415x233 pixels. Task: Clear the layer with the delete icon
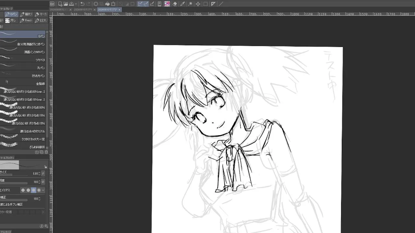(96, 4)
